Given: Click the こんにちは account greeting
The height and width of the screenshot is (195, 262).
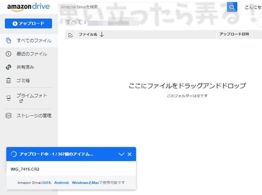Looking at the screenshot, I should (253, 7).
